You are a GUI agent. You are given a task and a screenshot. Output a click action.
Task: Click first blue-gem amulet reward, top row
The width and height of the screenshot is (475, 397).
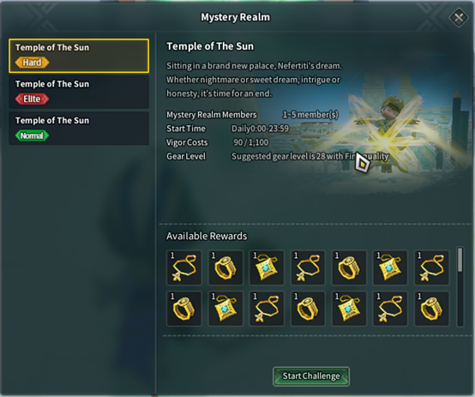click(x=267, y=268)
